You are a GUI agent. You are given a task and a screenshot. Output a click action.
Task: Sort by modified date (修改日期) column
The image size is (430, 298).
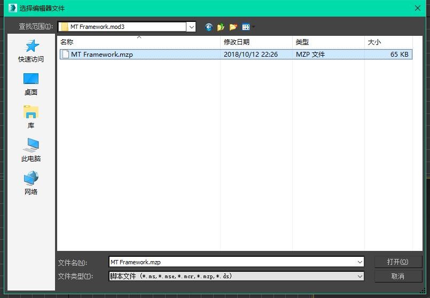pyautogui.click(x=256, y=42)
